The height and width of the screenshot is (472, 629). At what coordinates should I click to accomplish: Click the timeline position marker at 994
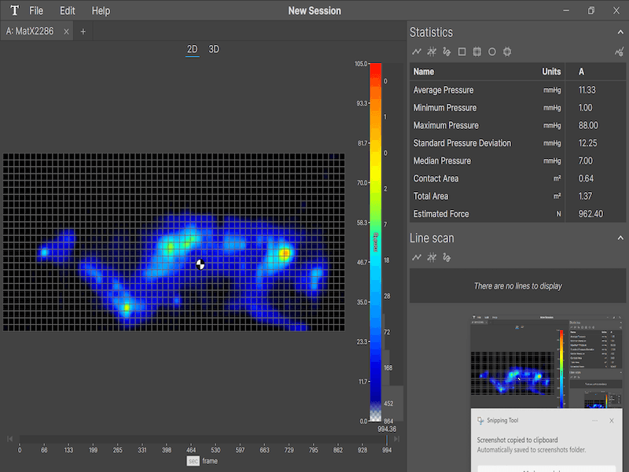point(387,439)
